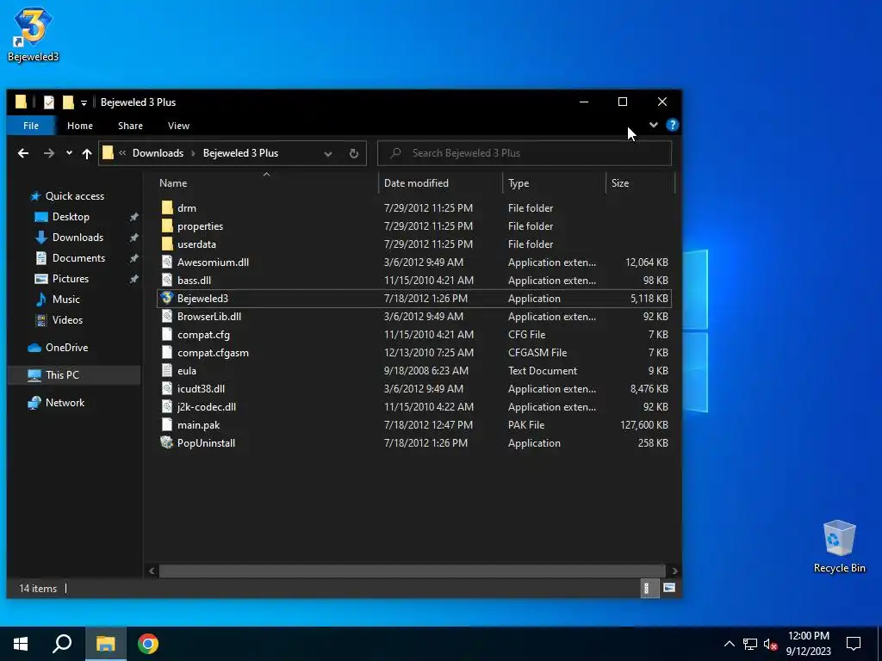Go up one folder level
The height and width of the screenshot is (661, 882).
pos(87,153)
